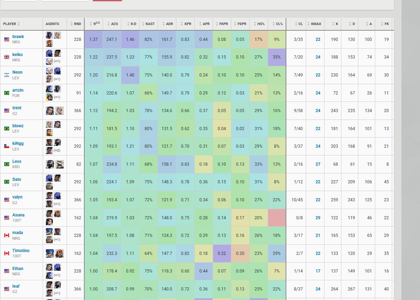Viewport: 420px width, 300px height.
Task: Click the green-hooded agent icon in artzin's row
Action: [x=49, y=97]
